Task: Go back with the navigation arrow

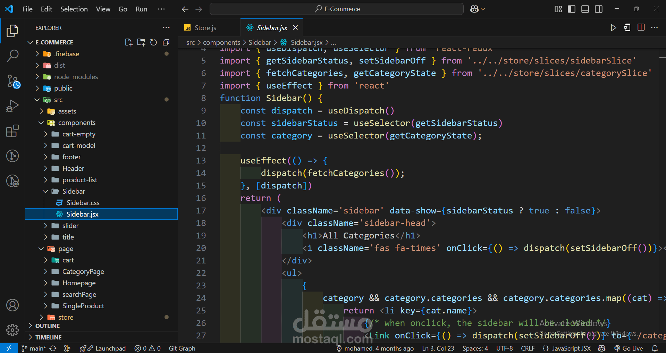Action: pyautogui.click(x=185, y=9)
